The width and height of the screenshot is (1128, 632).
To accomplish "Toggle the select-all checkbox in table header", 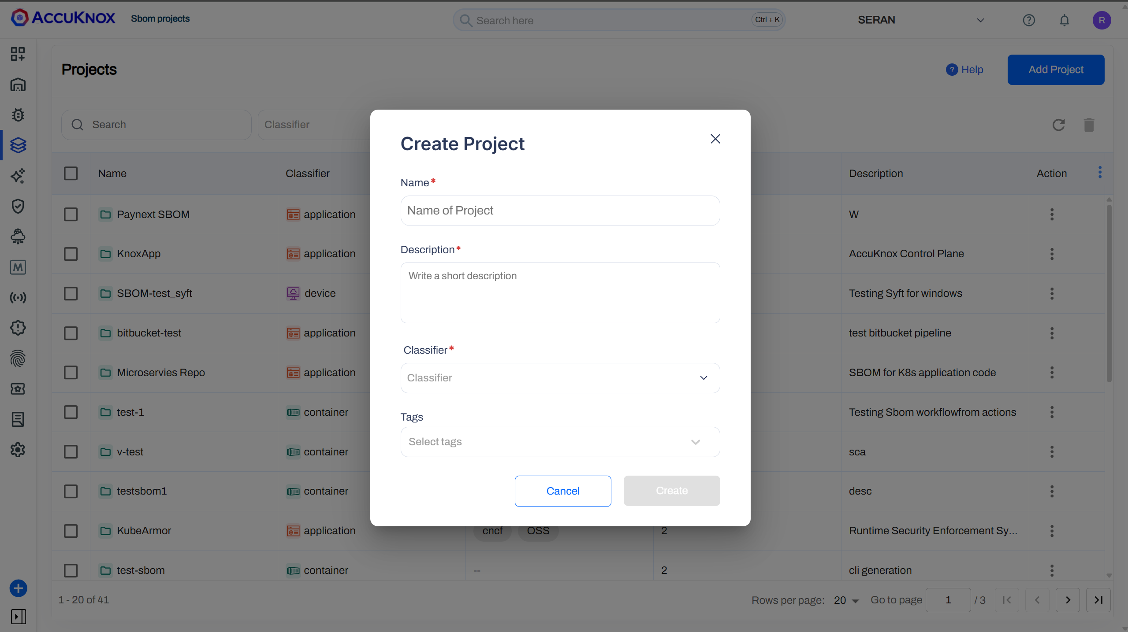I will (71, 174).
